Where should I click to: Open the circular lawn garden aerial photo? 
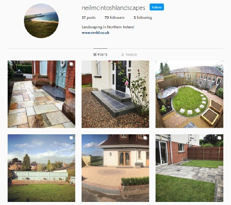pos(189,94)
